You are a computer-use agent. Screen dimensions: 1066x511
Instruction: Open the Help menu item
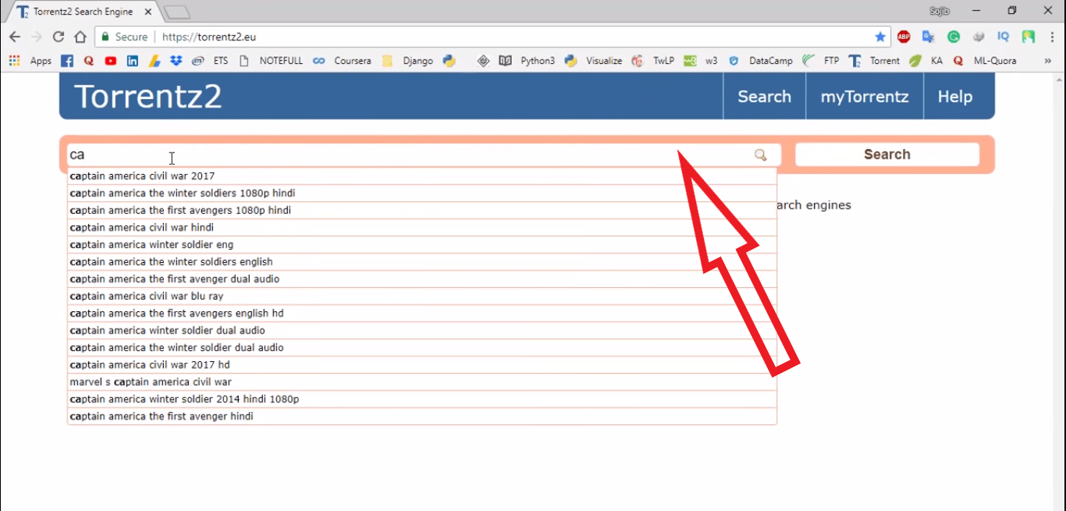pyautogui.click(x=955, y=97)
